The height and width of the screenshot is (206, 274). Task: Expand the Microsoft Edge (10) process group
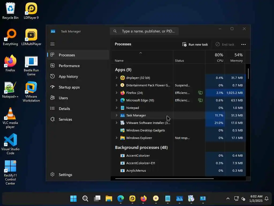pyautogui.click(x=117, y=100)
